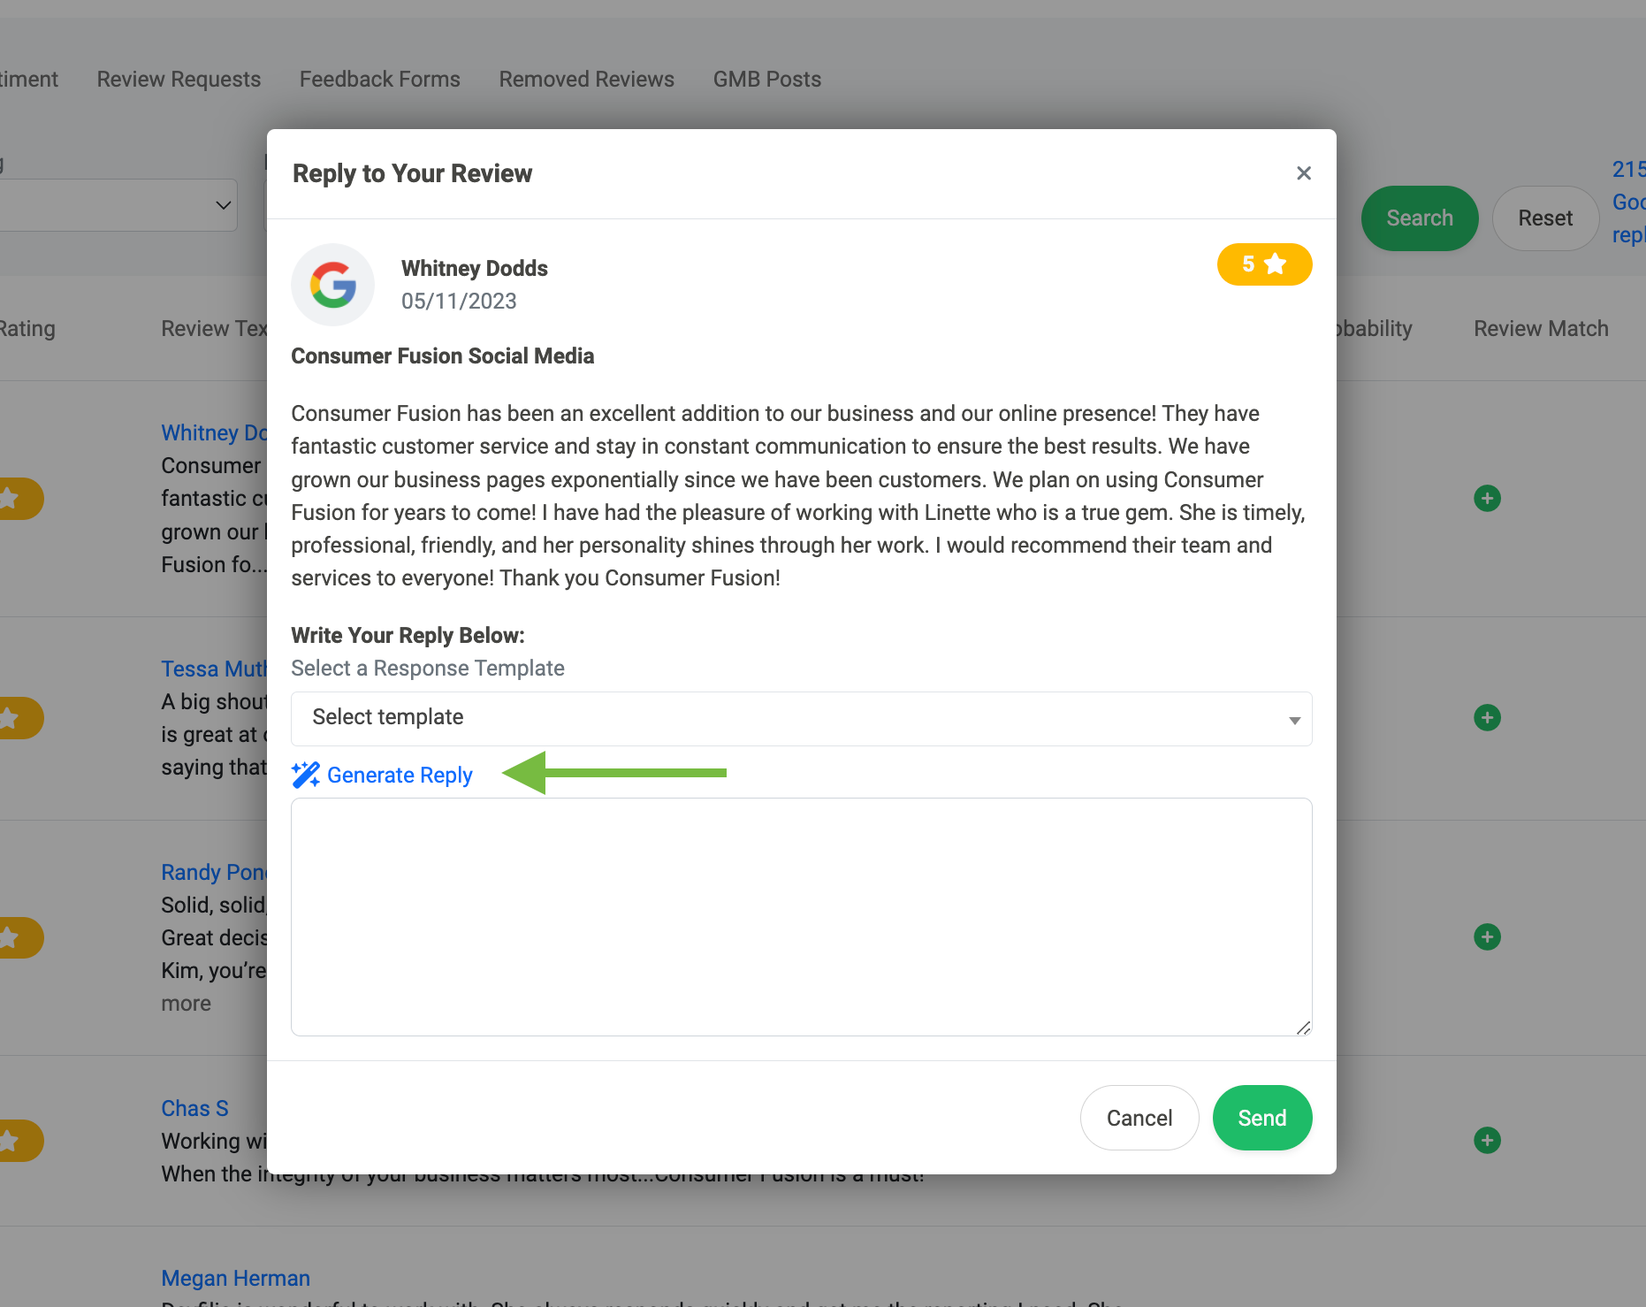
Task: Click the Cancel button
Action: 1139,1118
